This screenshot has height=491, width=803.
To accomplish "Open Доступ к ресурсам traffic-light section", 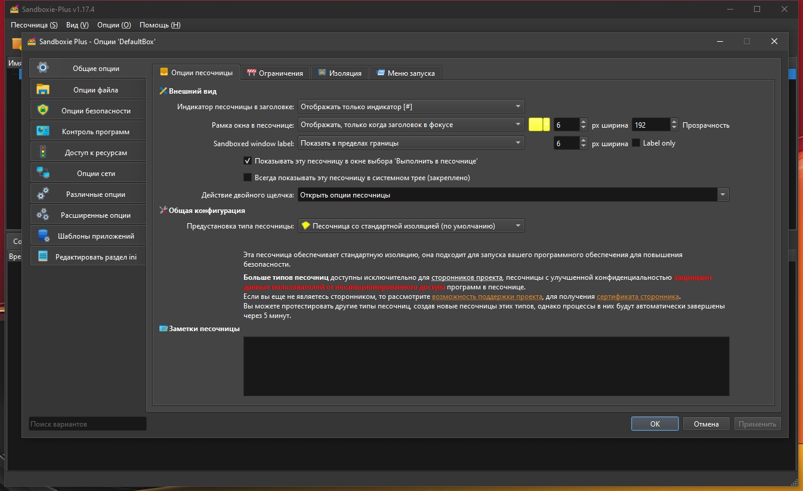I will pos(88,152).
